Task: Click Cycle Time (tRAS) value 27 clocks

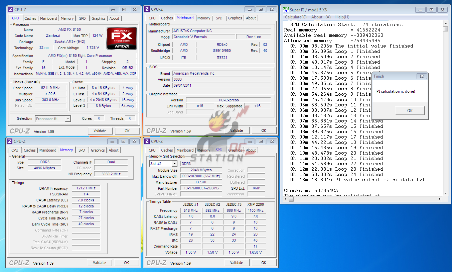Action: (86, 218)
